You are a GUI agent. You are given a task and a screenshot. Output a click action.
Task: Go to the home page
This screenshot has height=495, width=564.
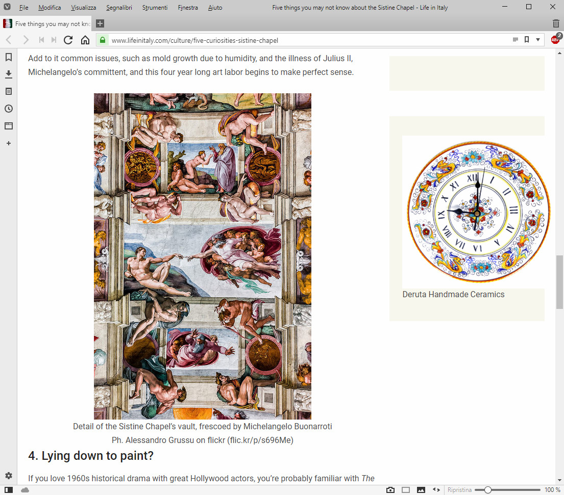coord(85,40)
